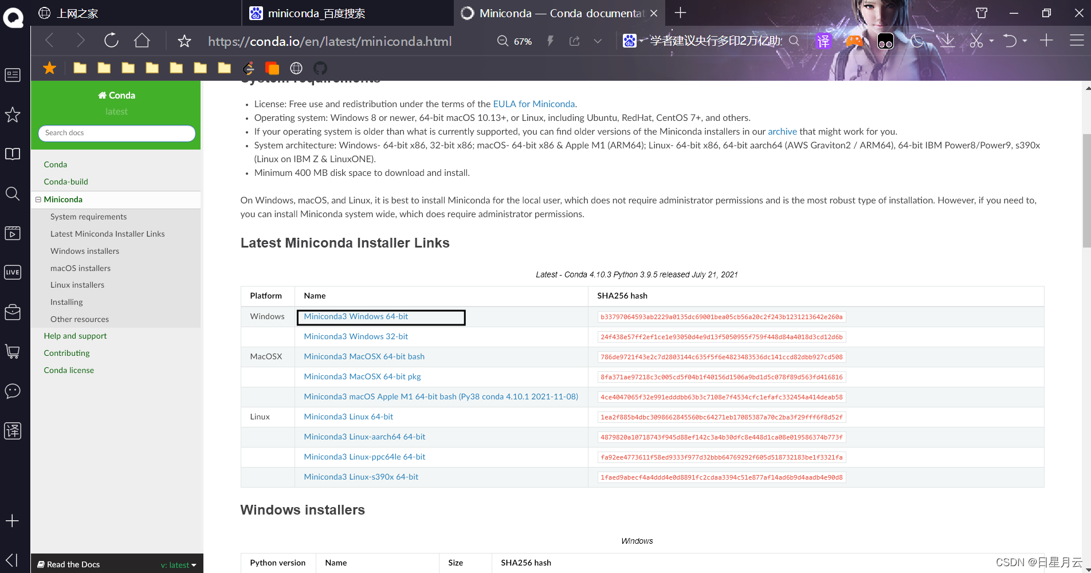Close the Miniconda documentation tab
The image size is (1091, 573).
tap(654, 13)
